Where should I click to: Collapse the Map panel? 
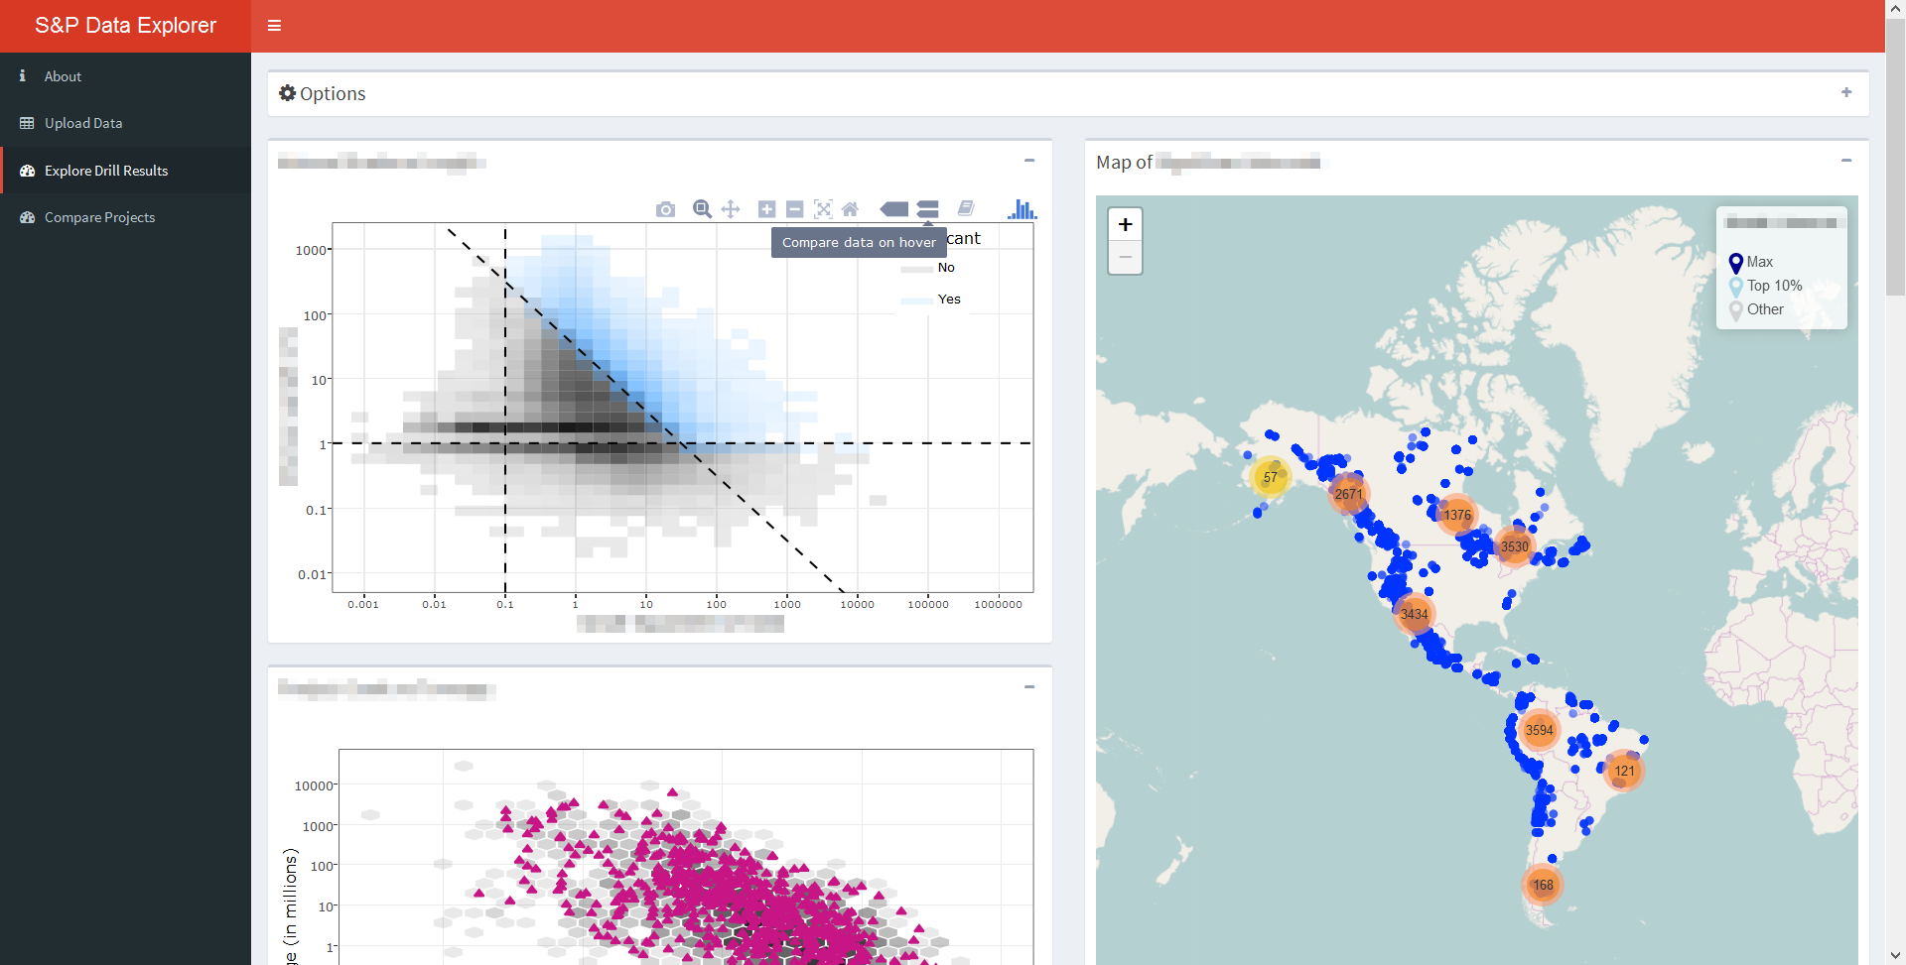pos(1846,161)
